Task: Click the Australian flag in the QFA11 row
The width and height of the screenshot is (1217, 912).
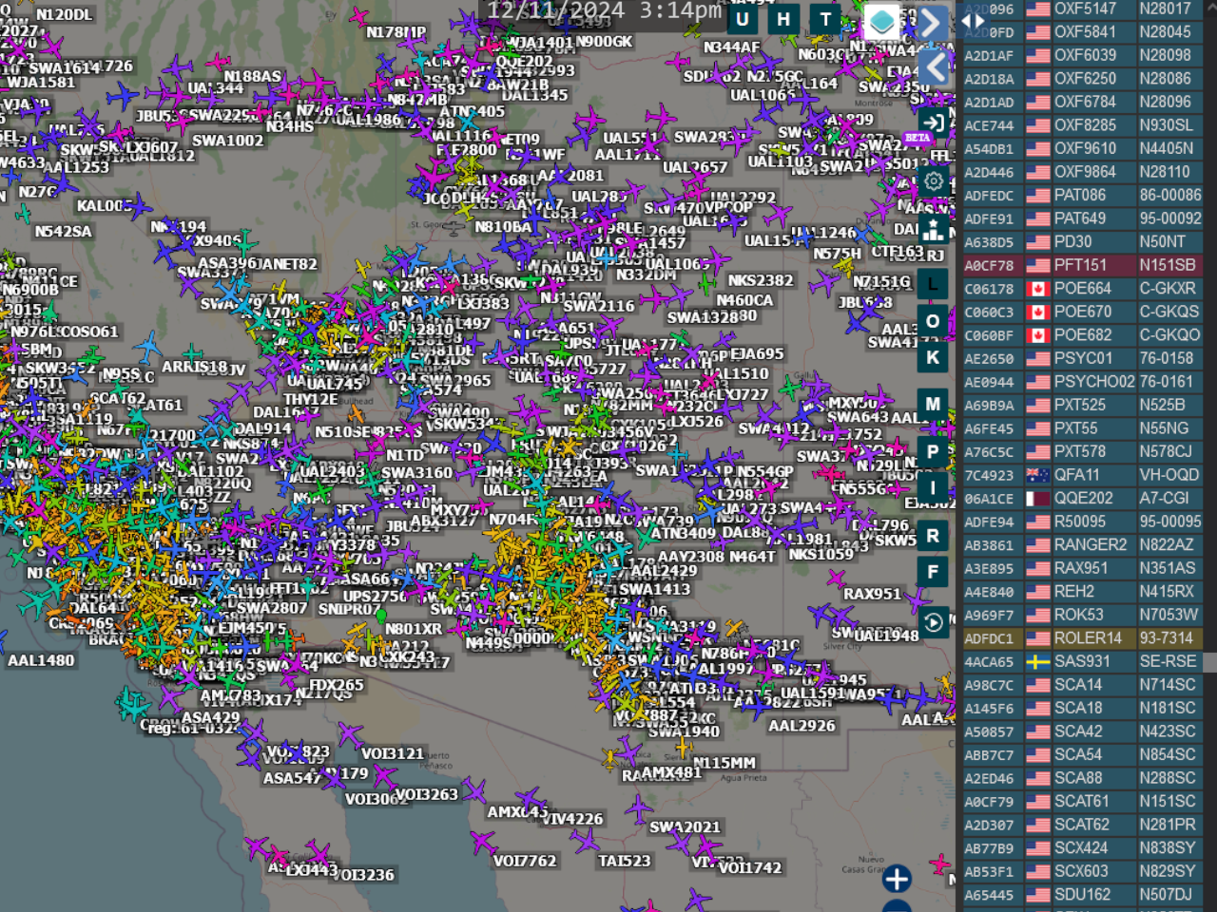Action: coord(1037,475)
